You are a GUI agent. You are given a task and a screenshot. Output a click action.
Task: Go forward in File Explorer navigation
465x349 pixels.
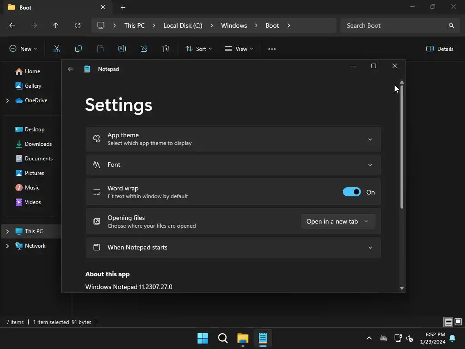click(34, 25)
